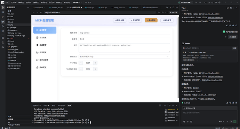
Task: Maximize the terminal panel with the chevron-up icon
Action: tap(173, 105)
